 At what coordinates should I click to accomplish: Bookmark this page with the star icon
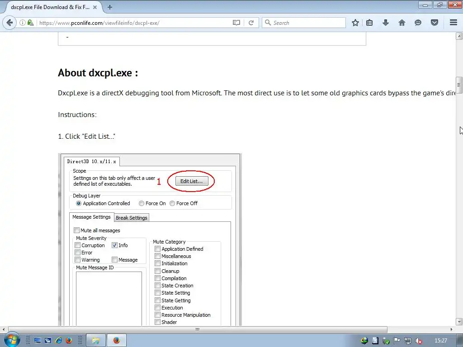pyautogui.click(x=355, y=23)
